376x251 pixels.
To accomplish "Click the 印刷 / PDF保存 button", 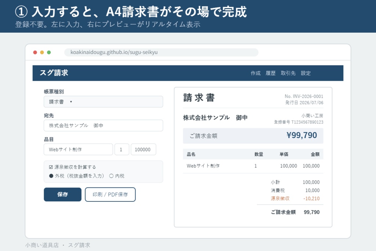I will point(110,194).
